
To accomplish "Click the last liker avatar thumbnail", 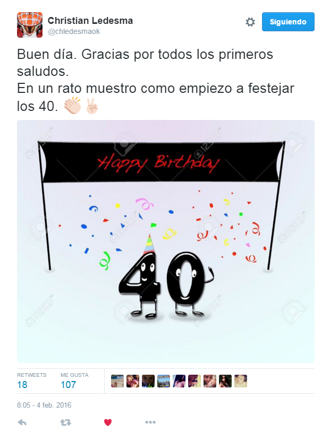I will click(x=241, y=381).
